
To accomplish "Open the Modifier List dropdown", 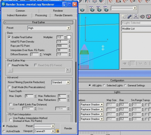I will tap(136, 29).
